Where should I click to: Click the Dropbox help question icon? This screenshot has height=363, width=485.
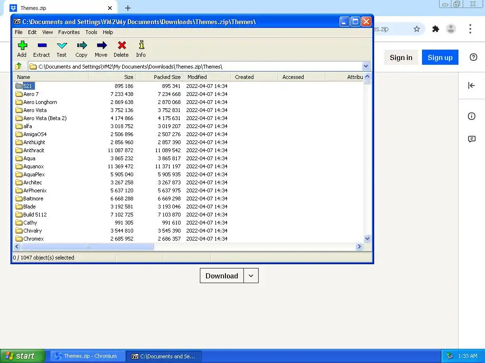pyautogui.click(x=473, y=57)
